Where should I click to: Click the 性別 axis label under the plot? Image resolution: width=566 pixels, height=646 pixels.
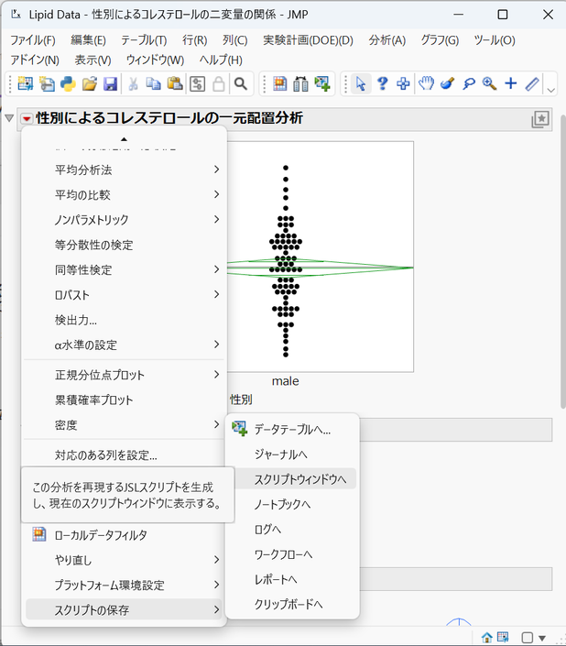pyautogui.click(x=241, y=400)
